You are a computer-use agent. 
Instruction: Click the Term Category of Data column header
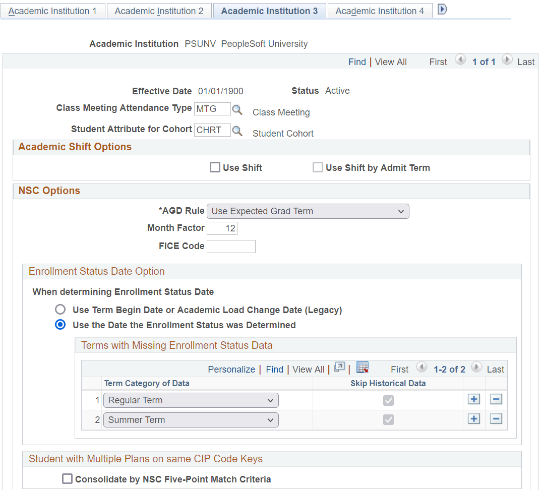tap(147, 383)
